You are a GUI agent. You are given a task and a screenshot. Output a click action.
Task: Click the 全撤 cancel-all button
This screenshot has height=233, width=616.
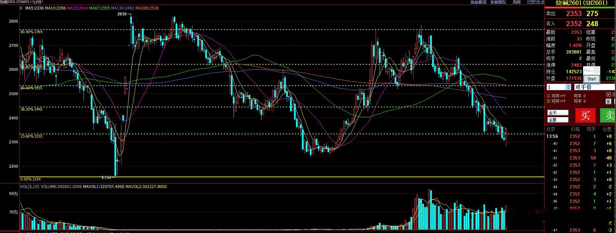pos(558,120)
